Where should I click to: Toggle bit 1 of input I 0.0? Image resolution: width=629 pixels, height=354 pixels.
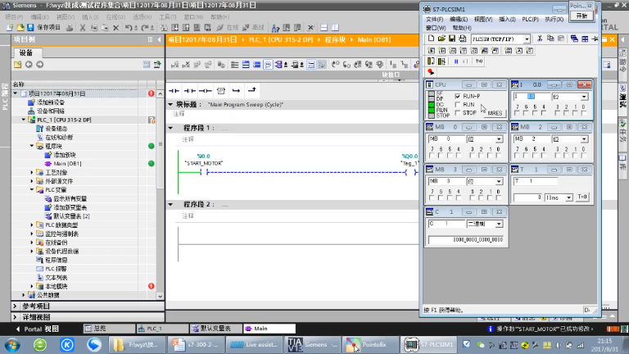tap(575, 113)
